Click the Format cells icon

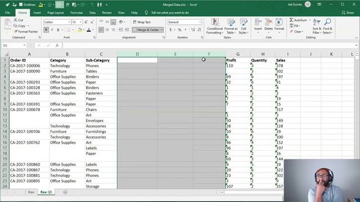[x=279, y=22]
